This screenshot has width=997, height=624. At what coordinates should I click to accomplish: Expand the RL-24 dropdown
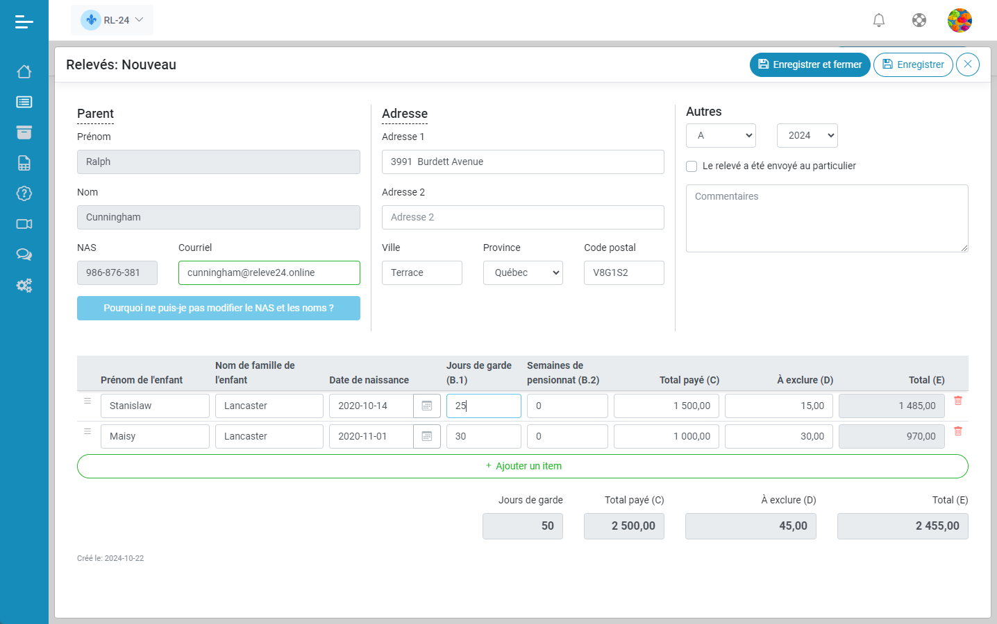[112, 20]
